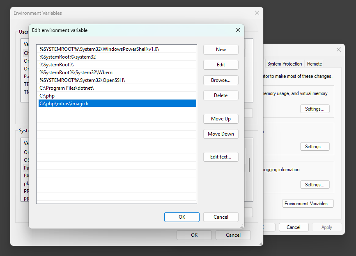The image size is (356, 256).
Task: Click the New button to add a path
Action: coord(220,50)
